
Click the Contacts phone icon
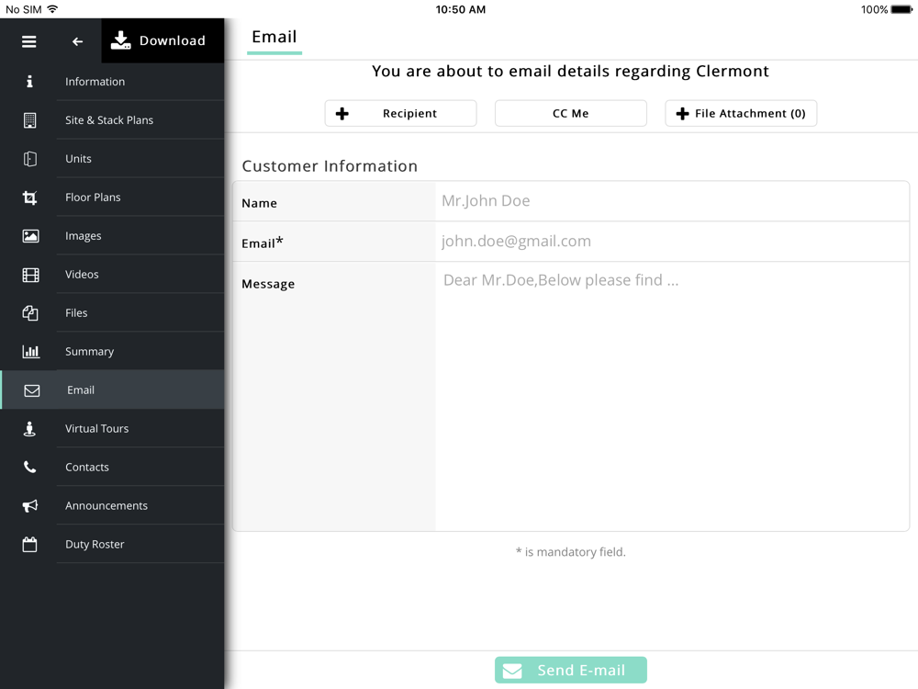click(x=30, y=467)
